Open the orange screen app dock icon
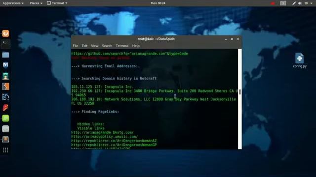This screenshot has width=316, height=177. pyautogui.click(x=5, y=140)
